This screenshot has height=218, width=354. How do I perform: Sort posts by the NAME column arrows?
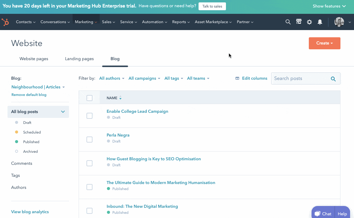[x=120, y=98]
